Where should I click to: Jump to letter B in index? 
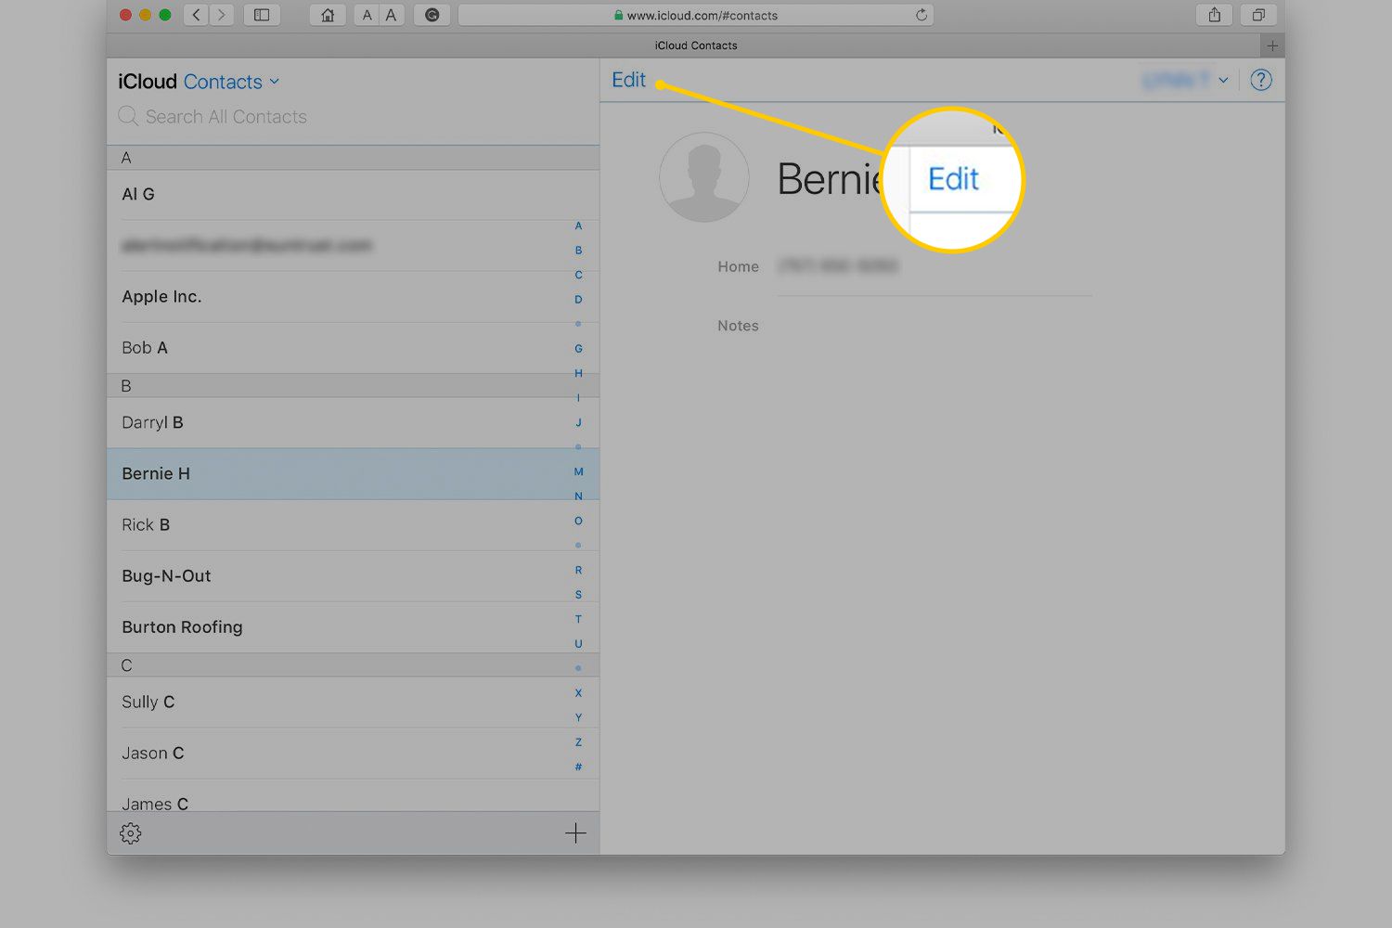[x=578, y=251]
